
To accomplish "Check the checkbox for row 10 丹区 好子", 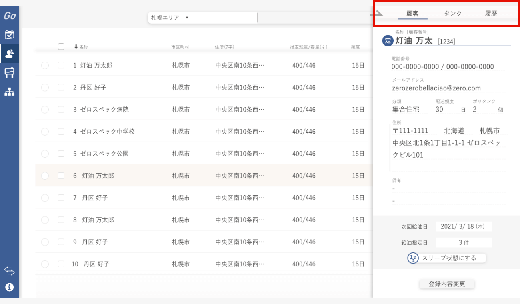I will tap(61, 264).
